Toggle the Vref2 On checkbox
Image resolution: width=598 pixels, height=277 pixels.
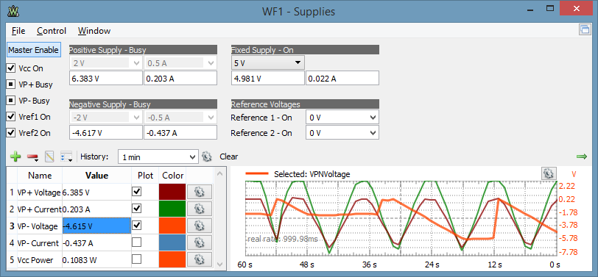coord(11,133)
